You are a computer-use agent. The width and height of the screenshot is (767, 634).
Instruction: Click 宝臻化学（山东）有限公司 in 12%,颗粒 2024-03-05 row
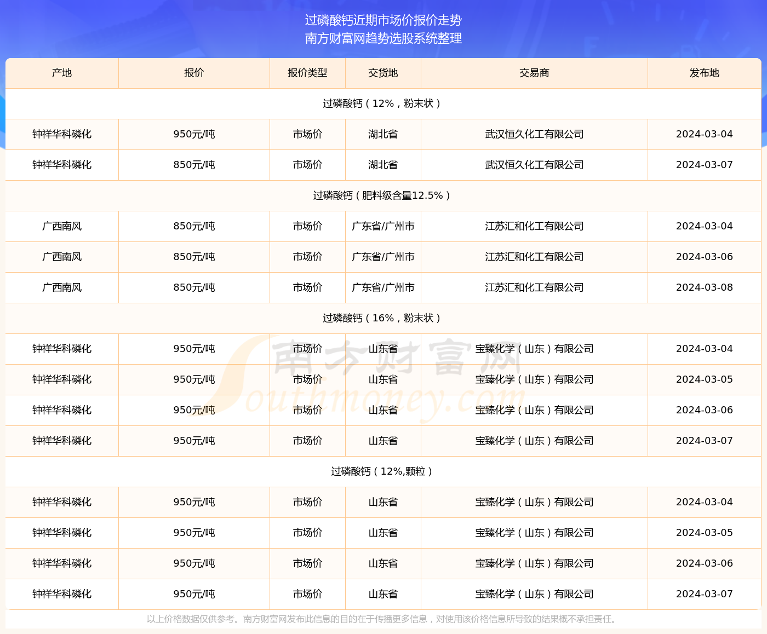[x=534, y=533]
